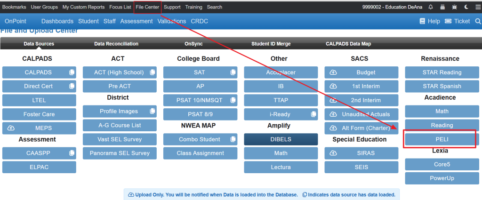Click the upload cloud icon on Budget

pos(334,72)
